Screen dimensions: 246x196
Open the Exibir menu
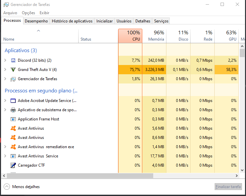point(44,13)
